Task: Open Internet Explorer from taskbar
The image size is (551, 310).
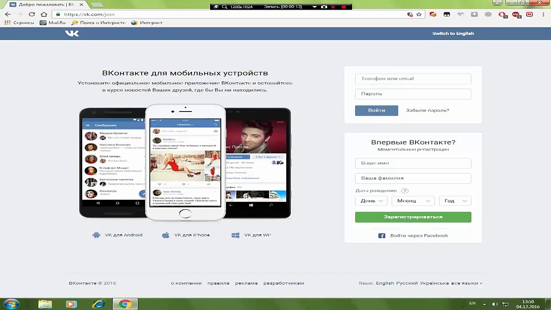Action: [x=99, y=304]
